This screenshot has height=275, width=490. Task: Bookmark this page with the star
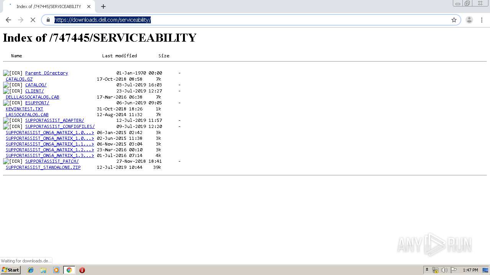454,20
